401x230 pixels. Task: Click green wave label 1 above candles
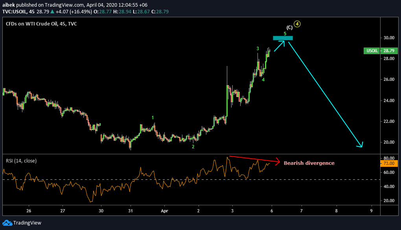click(x=153, y=118)
